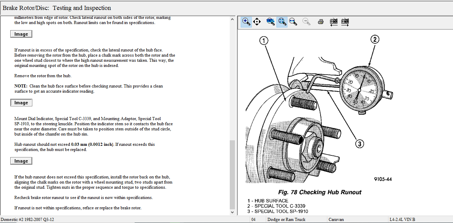Reset image zoom to 100%
The image size is (453, 223).
pos(270,22)
